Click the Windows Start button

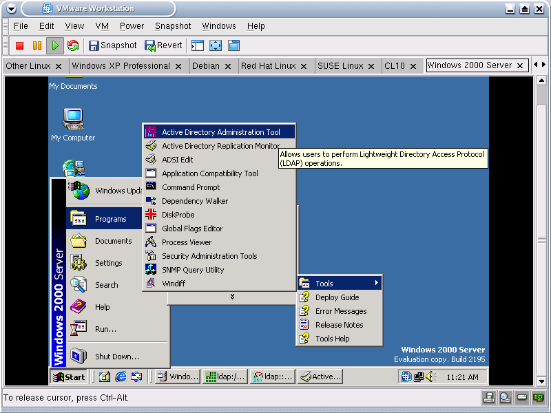coord(69,377)
